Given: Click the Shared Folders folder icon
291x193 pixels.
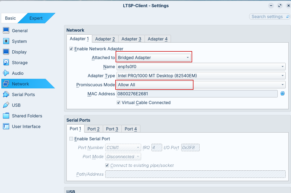Looking at the screenshot, I should (6, 116).
